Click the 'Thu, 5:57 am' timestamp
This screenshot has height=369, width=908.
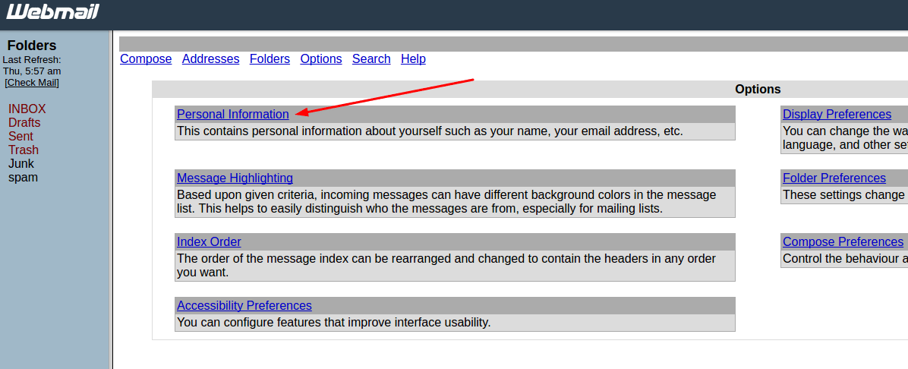(x=32, y=71)
